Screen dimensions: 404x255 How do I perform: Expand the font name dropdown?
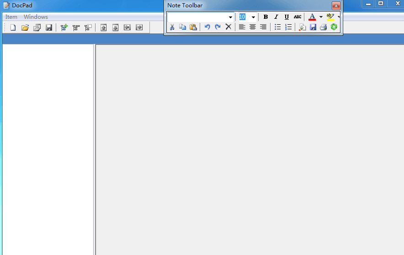[x=231, y=17]
